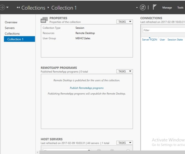Click the Publish RemoteApp programs link
This screenshot has width=185, height=154.
click(86, 88)
